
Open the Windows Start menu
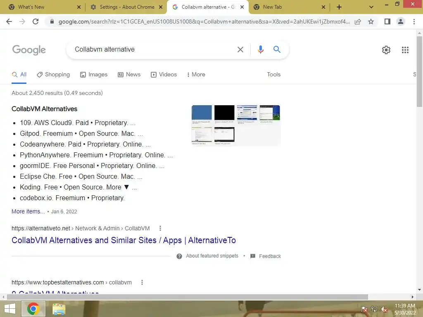click(10, 309)
